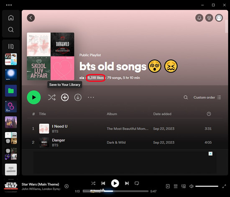Open the user profile avatar menu
Screen dimensions: 230x197
pyautogui.click(x=219, y=18)
